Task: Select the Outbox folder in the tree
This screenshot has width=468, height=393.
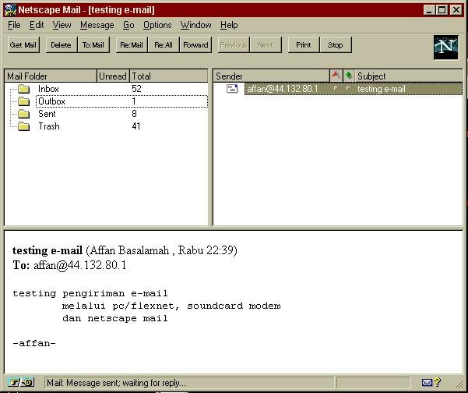Action: pos(51,101)
